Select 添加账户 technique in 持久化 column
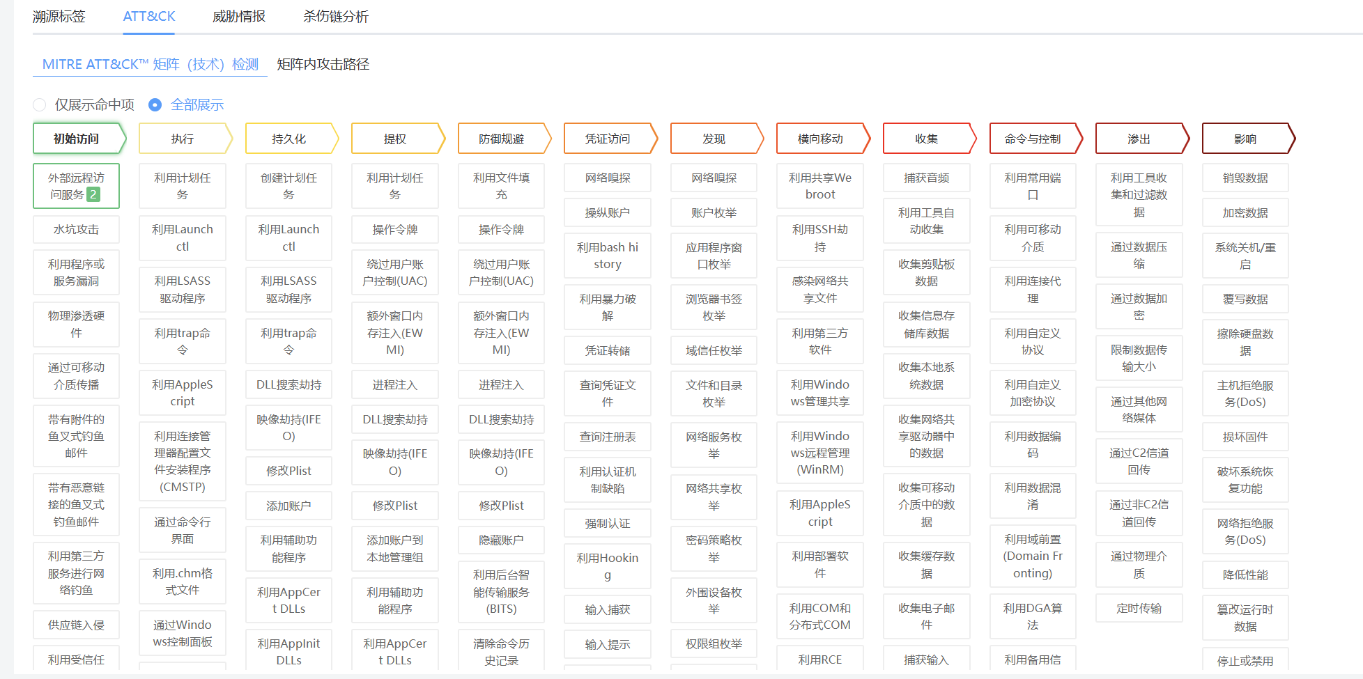1363x679 pixels. tap(288, 506)
